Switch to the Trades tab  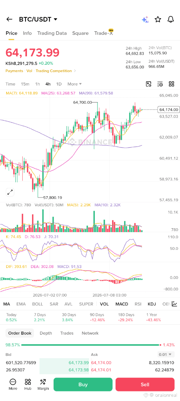point(67,333)
